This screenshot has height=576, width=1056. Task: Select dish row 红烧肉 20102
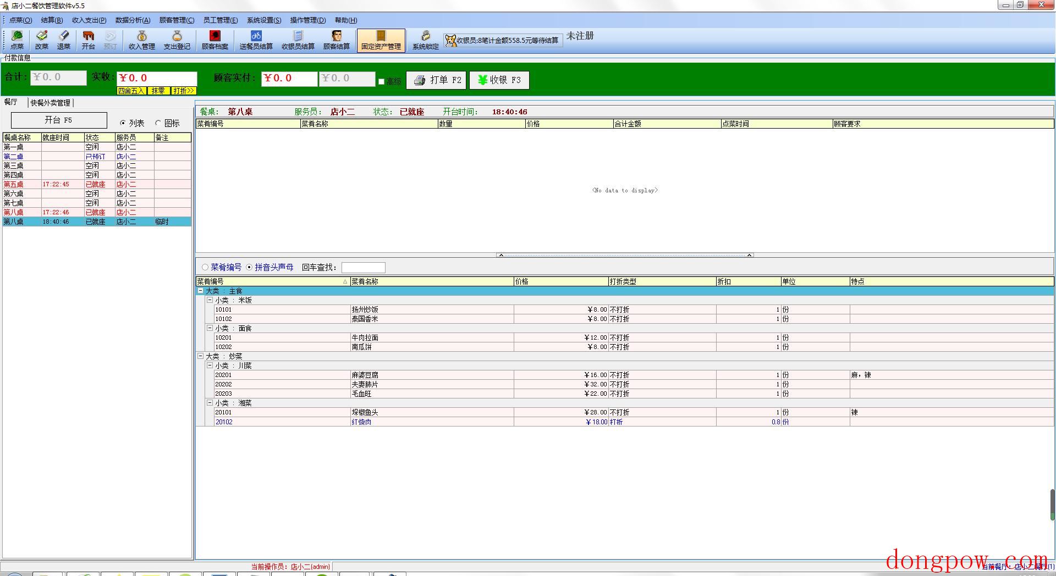[x=634, y=422]
